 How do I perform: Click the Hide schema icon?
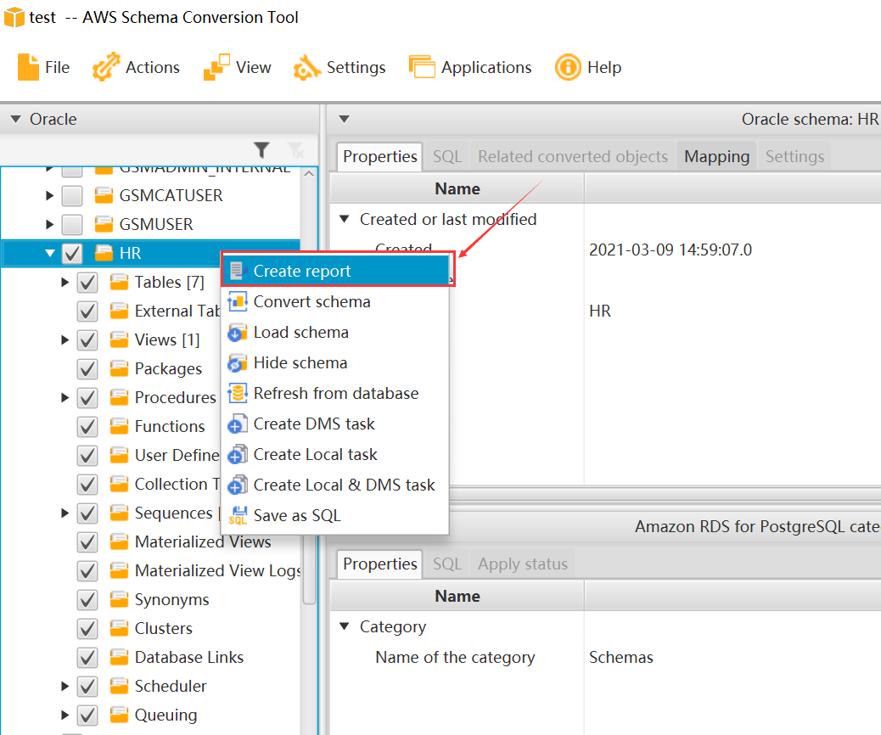[x=238, y=363]
